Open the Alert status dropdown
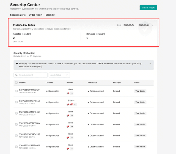 (59, 75)
